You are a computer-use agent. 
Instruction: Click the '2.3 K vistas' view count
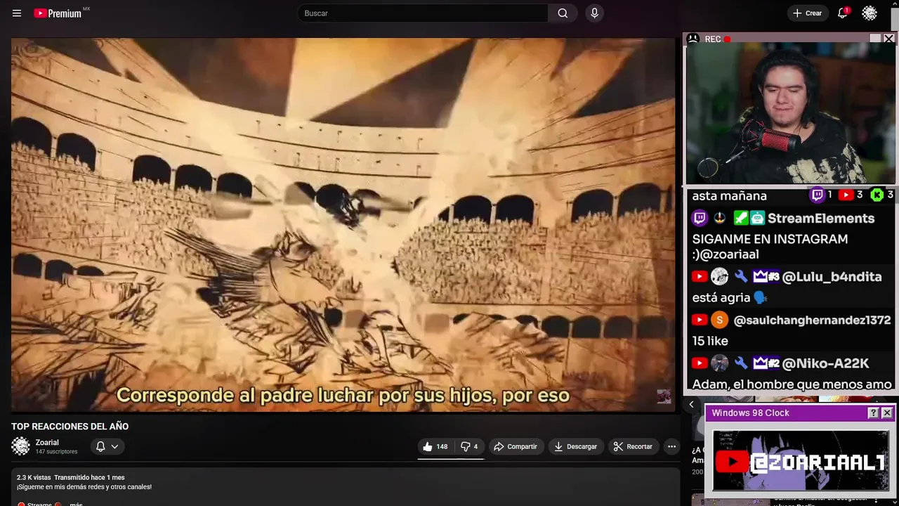click(x=34, y=478)
